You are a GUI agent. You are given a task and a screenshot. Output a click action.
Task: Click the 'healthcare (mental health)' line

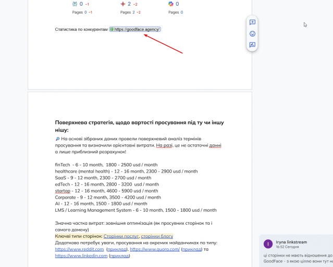pos(126,172)
